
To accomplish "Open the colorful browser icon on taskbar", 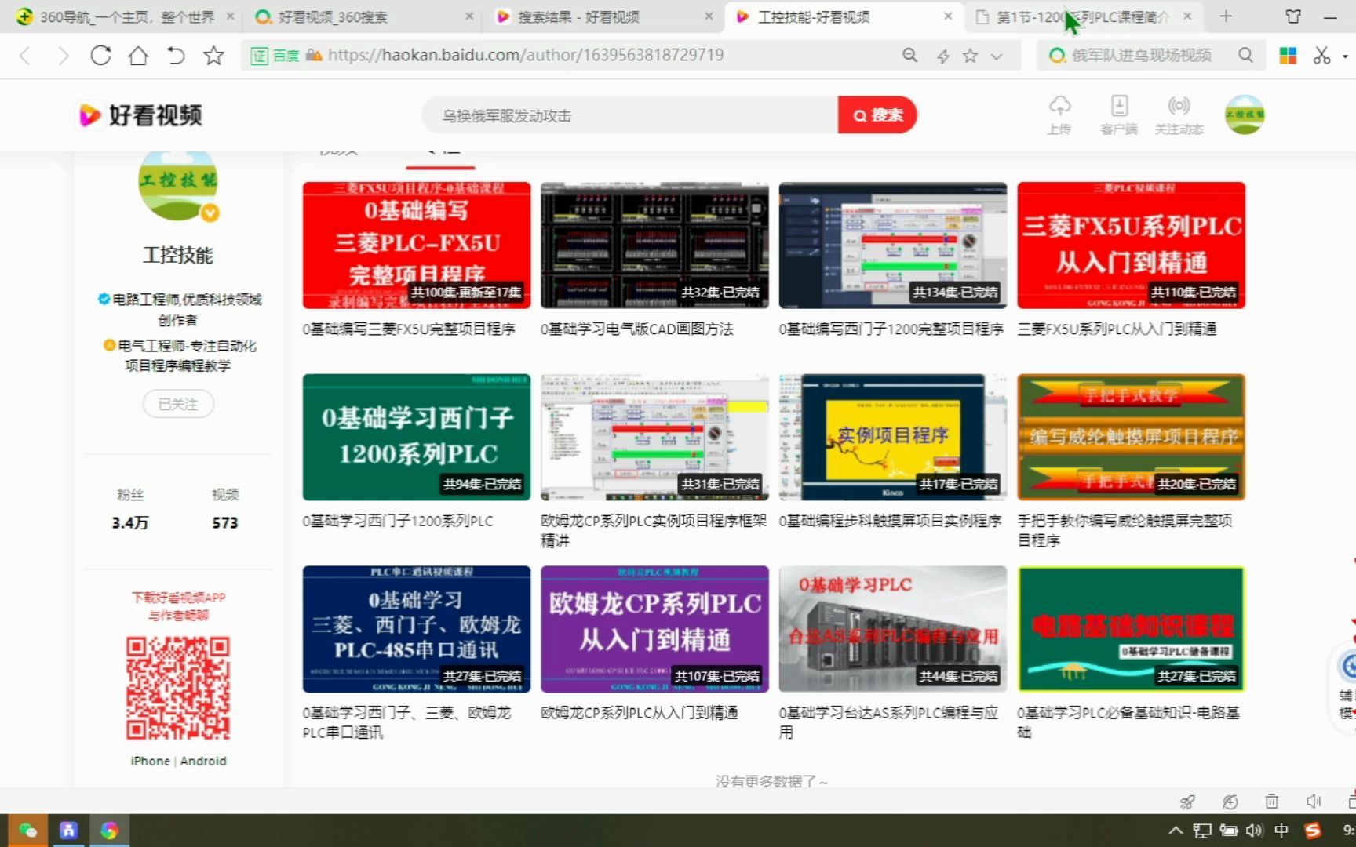I will [x=109, y=830].
